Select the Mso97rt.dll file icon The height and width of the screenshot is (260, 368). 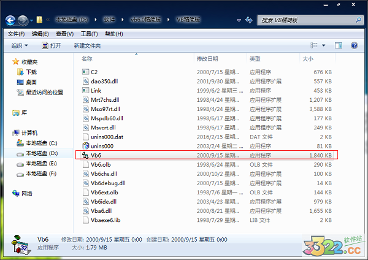[85, 109]
